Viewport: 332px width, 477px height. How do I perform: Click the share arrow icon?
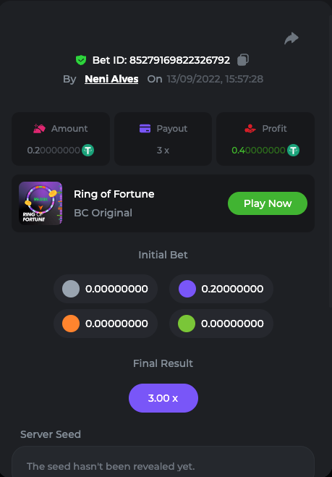(x=291, y=38)
